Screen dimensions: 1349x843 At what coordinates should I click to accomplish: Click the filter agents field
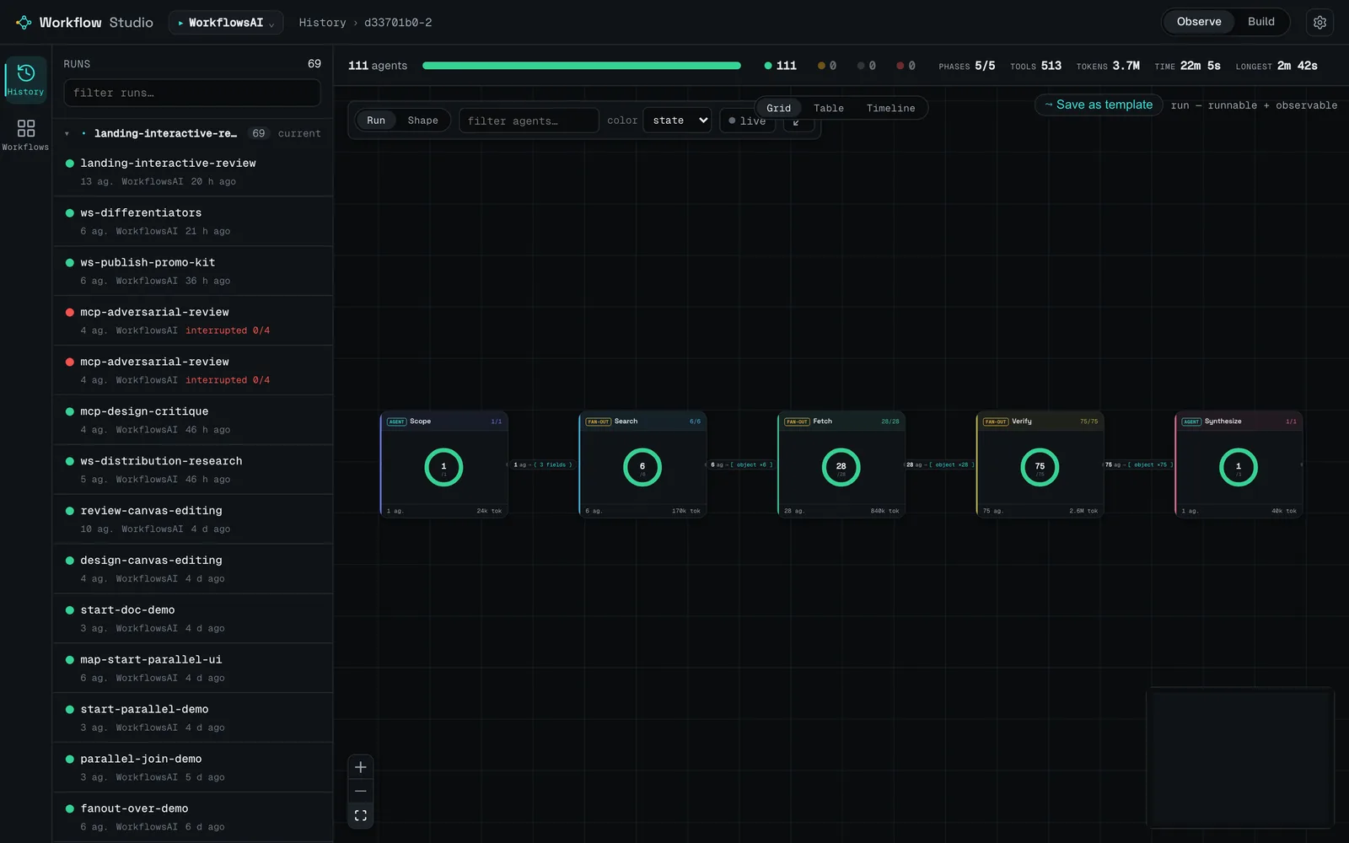[x=529, y=121]
